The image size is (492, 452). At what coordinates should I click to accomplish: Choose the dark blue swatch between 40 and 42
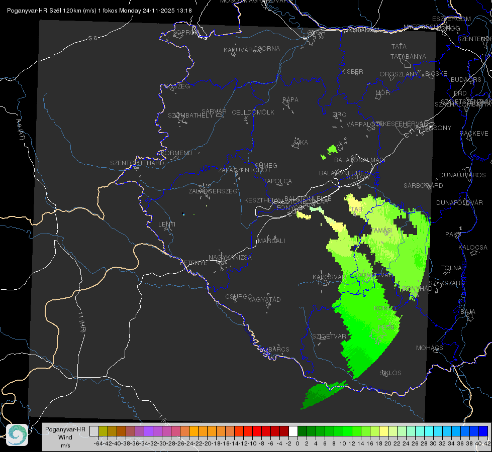(483, 431)
